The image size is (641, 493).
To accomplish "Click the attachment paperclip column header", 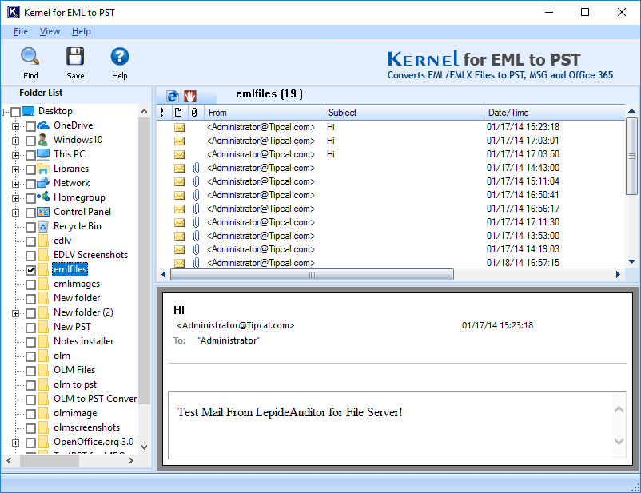I will tap(194, 113).
